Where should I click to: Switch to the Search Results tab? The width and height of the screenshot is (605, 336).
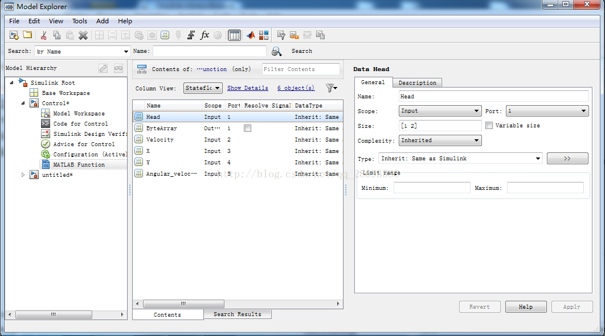tap(238, 314)
